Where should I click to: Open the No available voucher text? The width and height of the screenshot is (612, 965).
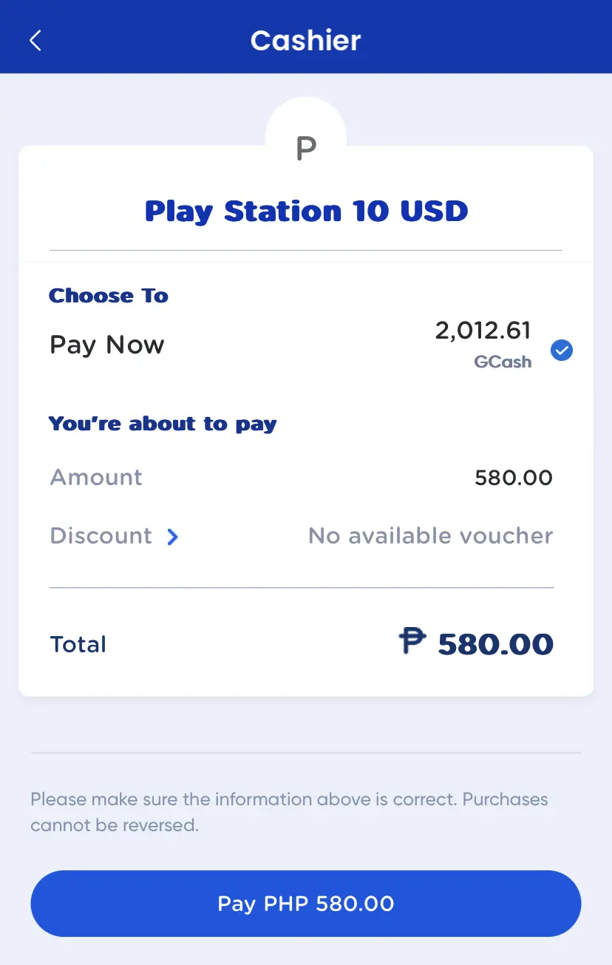430,535
